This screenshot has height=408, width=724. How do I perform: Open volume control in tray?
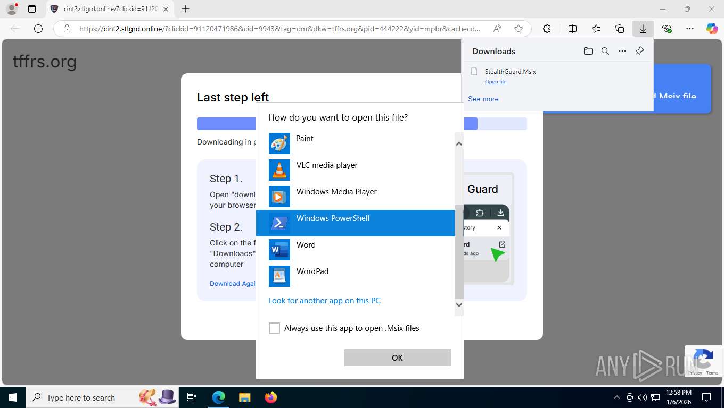pyautogui.click(x=642, y=397)
